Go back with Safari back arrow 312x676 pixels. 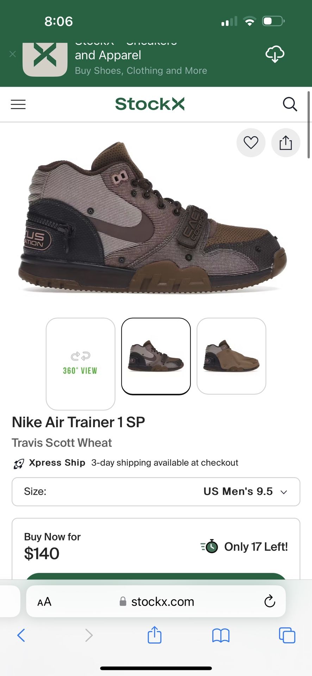21,635
